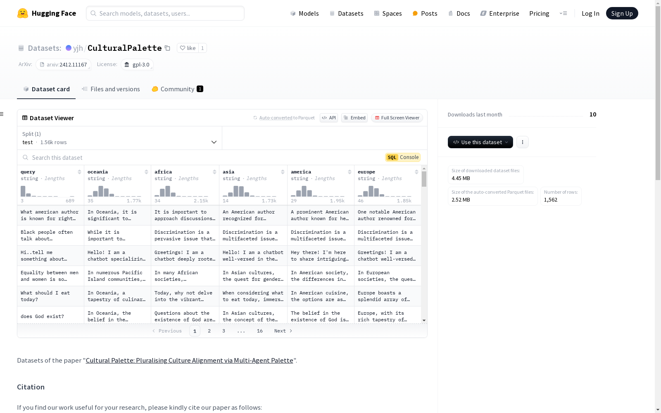Switch to Dataset card tab

(x=46, y=89)
